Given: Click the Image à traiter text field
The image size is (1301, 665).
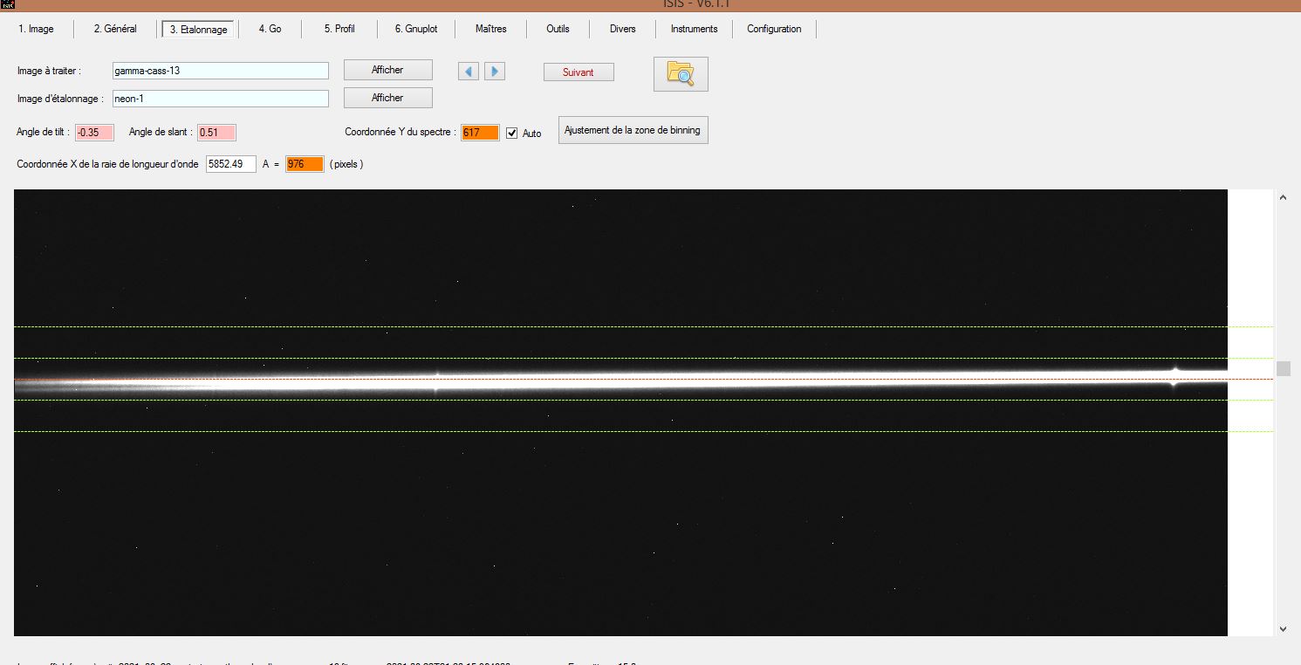Looking at the screenshot, I should (x=220, y=71).
